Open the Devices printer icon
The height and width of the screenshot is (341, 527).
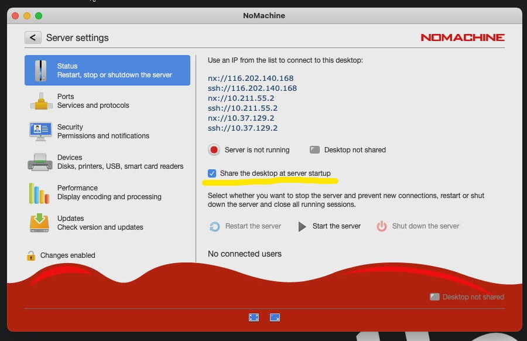click(x=40, y=162)
